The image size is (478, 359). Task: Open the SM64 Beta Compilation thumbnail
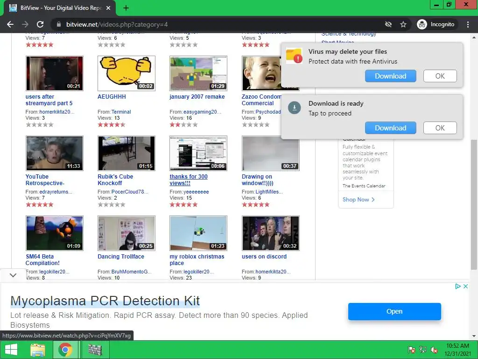55,233
